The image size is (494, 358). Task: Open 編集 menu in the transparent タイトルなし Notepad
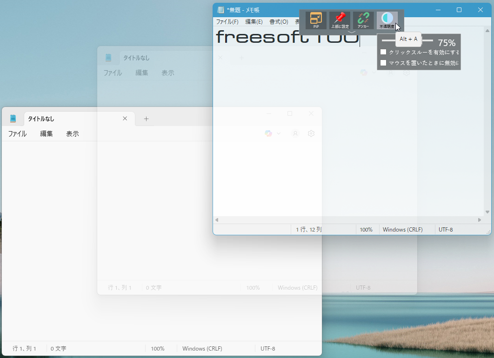(142, 73)
